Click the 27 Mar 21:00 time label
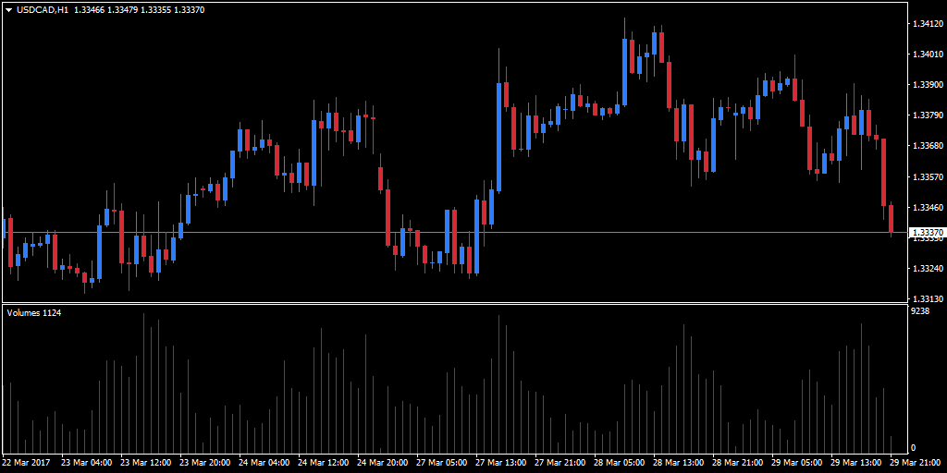 pos(560,463)
